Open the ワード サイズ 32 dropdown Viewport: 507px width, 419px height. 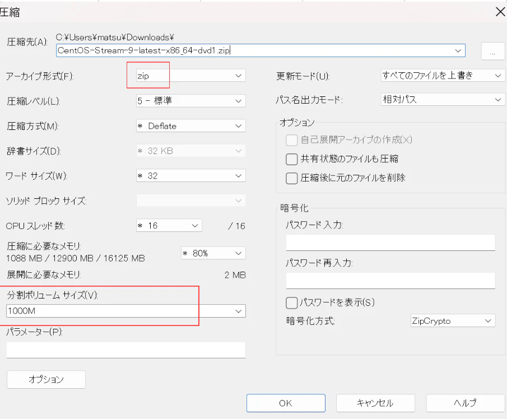coord(191,176)
